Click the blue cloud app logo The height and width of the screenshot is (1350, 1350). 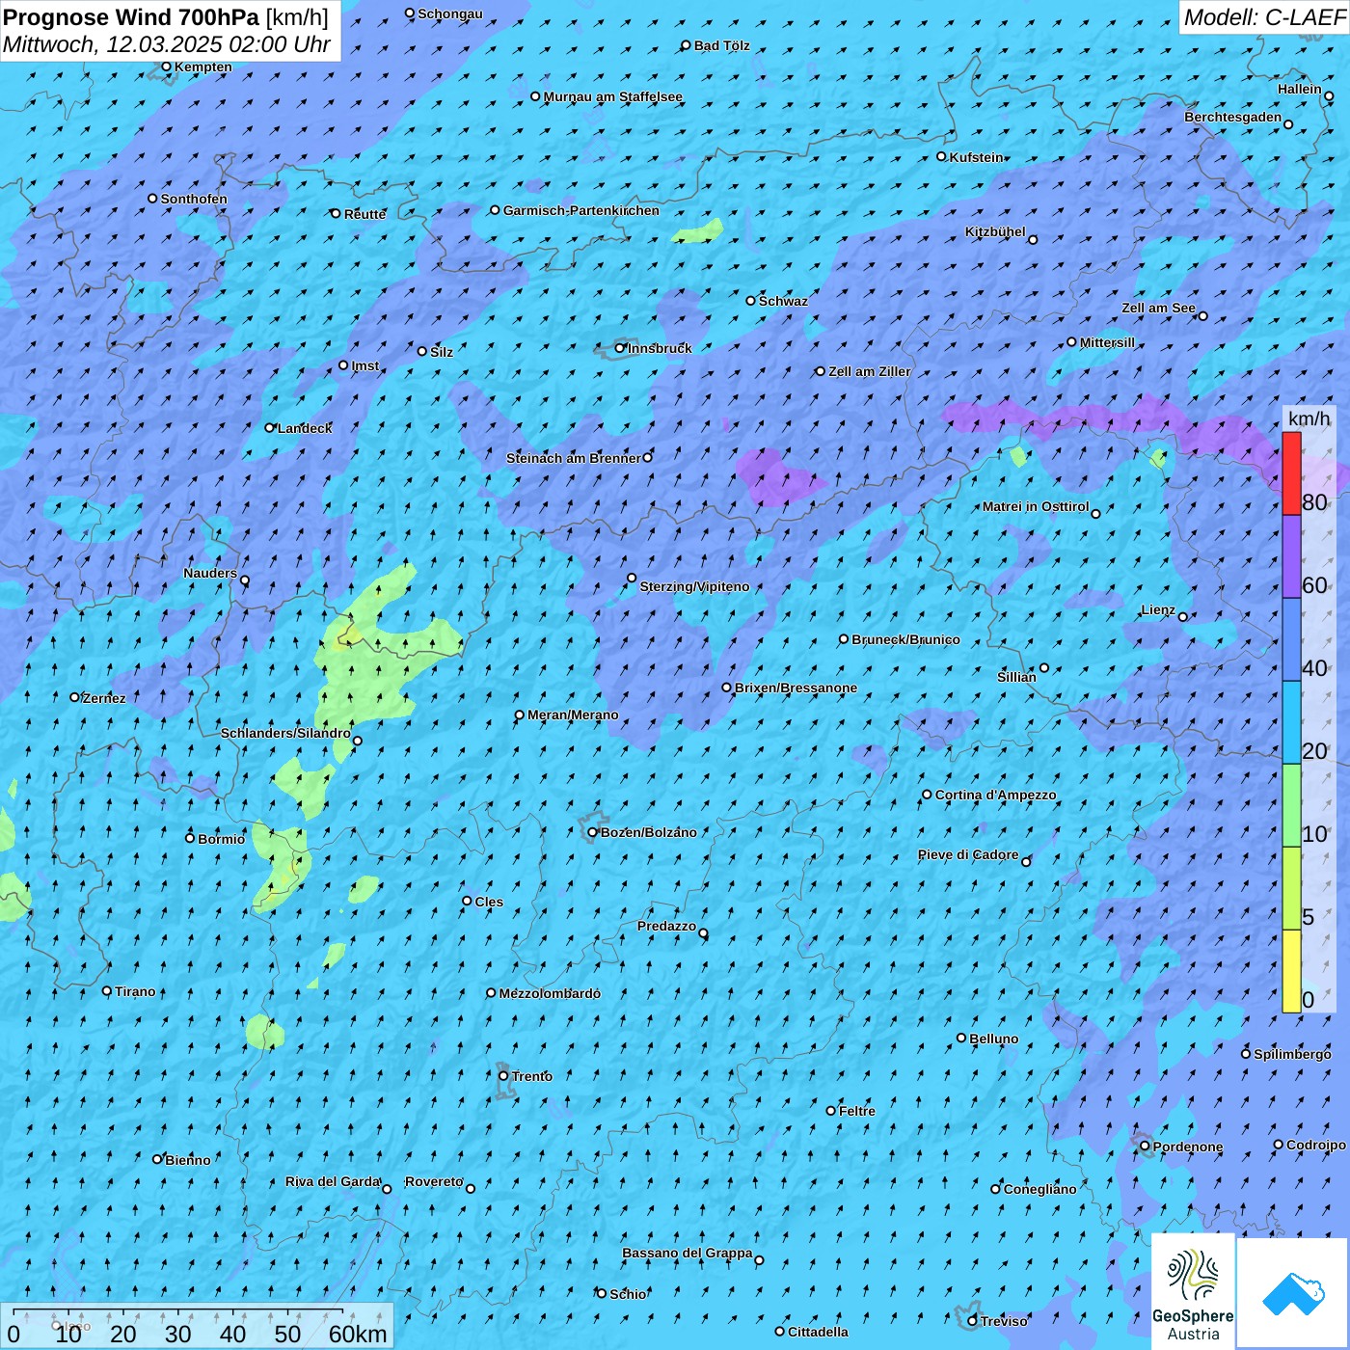(x=1292, y=1293)
